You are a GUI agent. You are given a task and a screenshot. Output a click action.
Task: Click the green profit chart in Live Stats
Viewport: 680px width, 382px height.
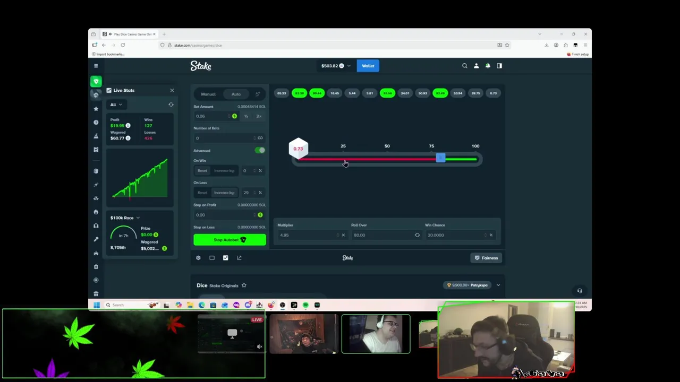click(140, 179)
